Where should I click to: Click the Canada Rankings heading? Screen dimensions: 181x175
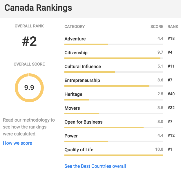[x=38, y=8]
